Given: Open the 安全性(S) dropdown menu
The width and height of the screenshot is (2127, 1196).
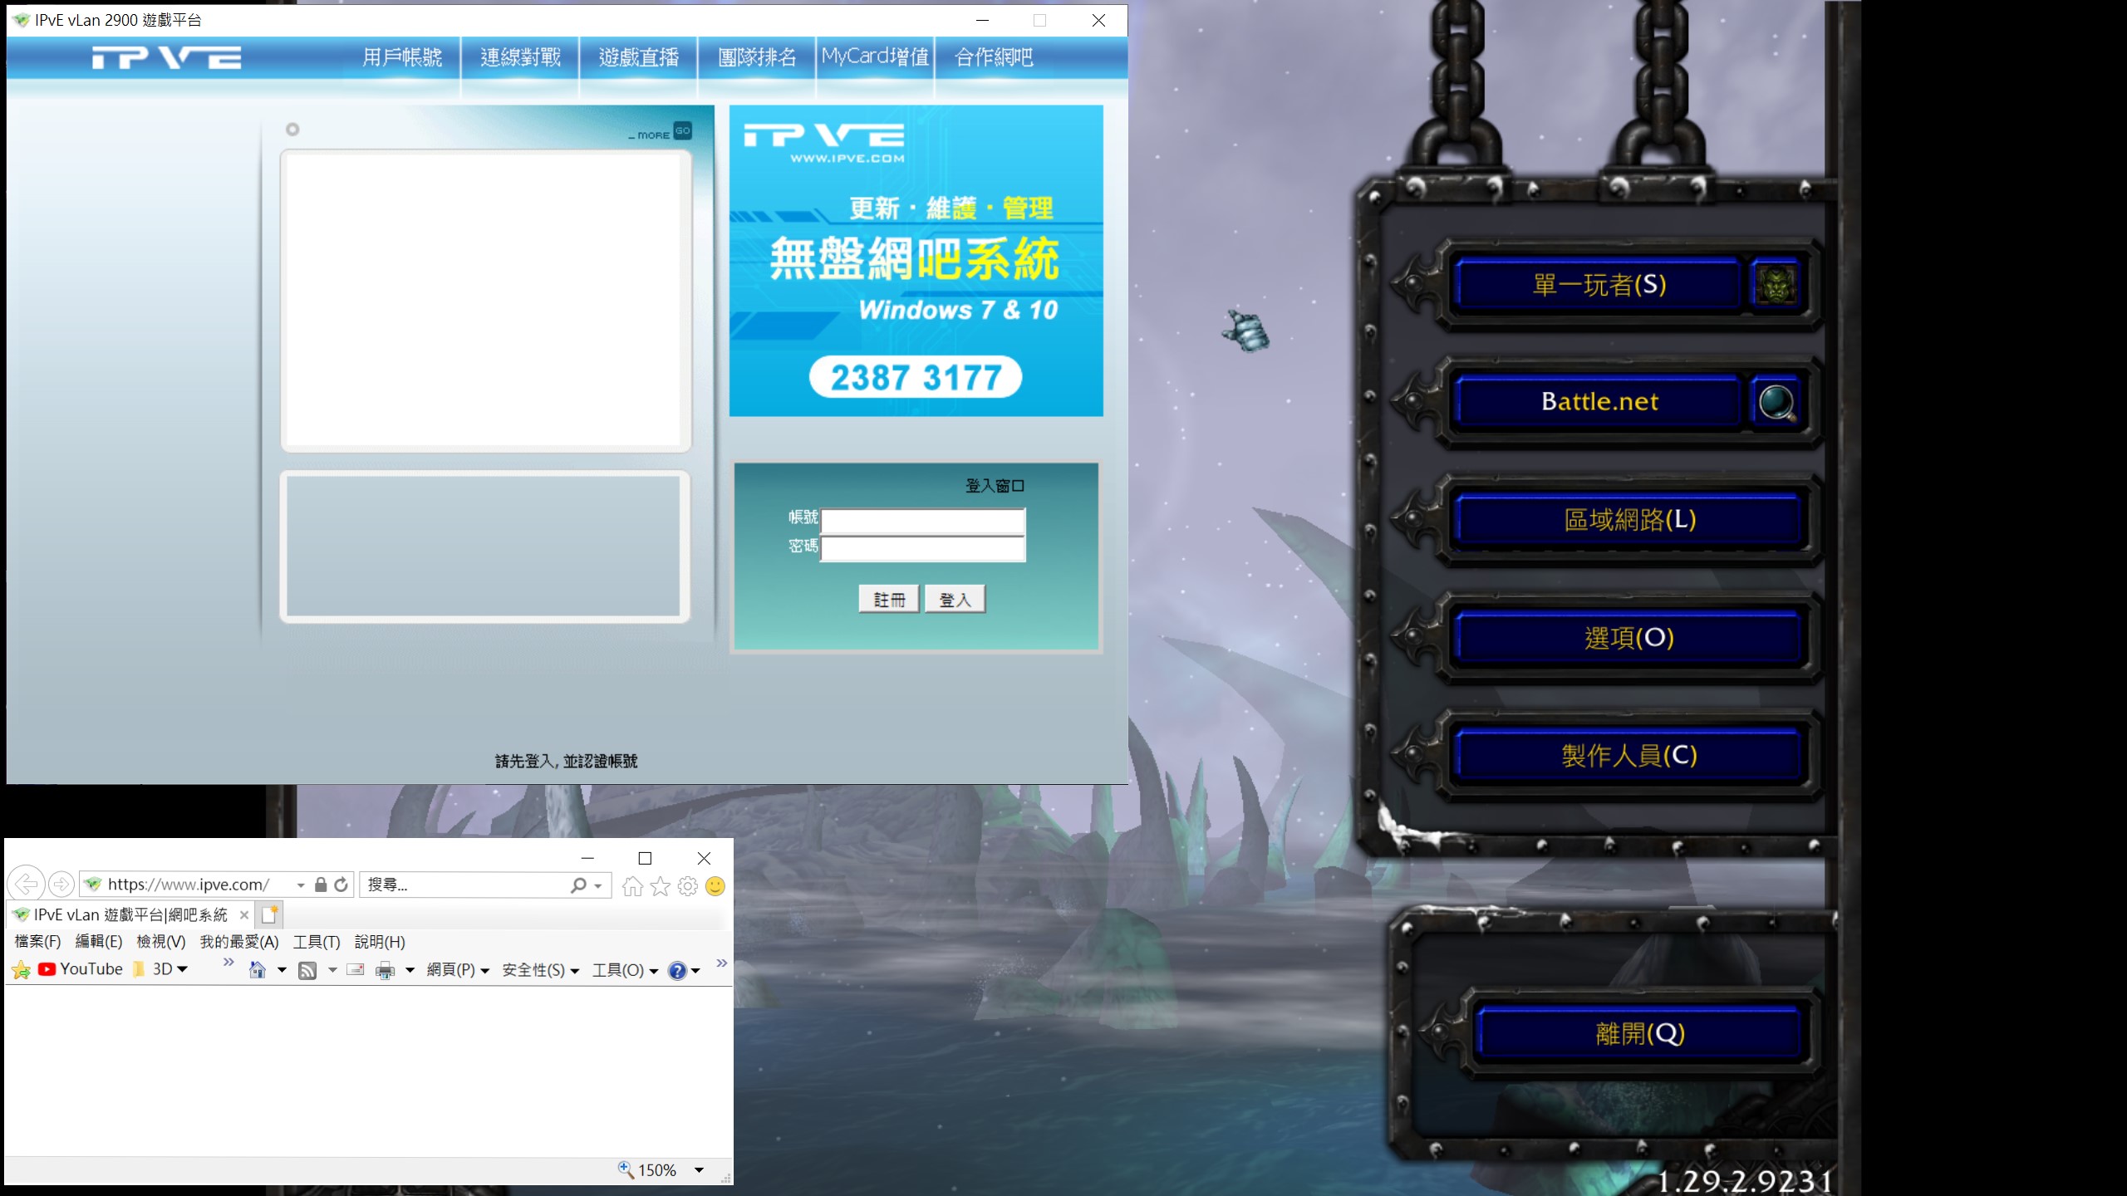Looking at the screenshot, I should pyautogui.click(x=540, y=970).
